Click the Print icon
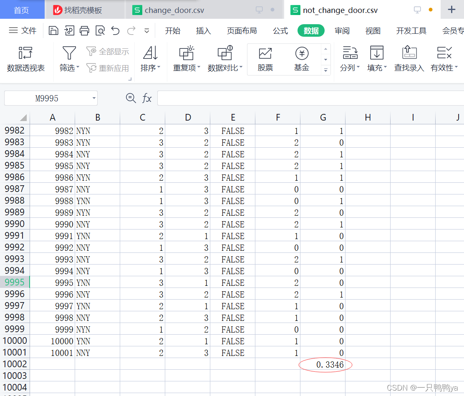Screen dimensions: 464x396 point(84,30)
